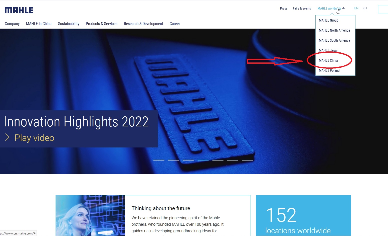This screenshot has width=388, height=236.
Task: Collapse the MAHLE worldwide dropdown
Action: tap(331, 9)
